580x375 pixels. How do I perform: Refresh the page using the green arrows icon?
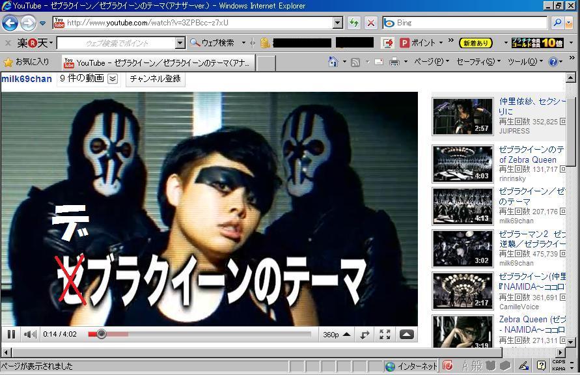(354, 23)
